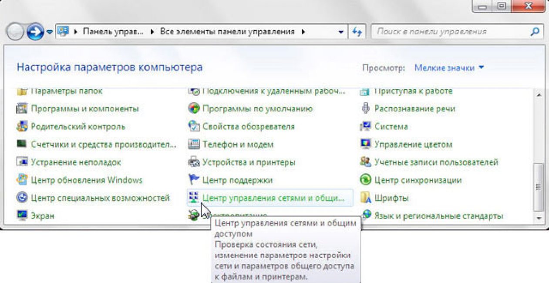
Task: Open Программы и компоненты link
Action: click(x=85, y=108)
